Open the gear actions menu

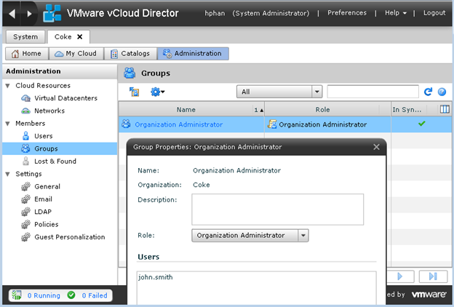(x=157, y=92)
